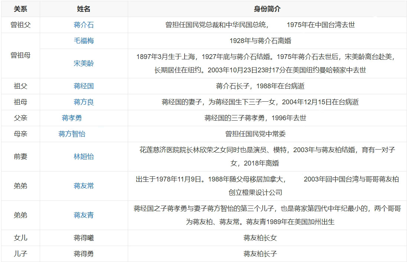Click the 毛福梅 hyperlink
This screenshot has height=262, width=407.
[84, 41]
